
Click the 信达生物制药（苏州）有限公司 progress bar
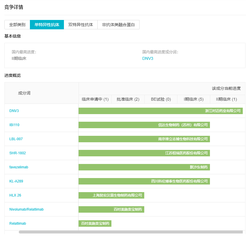pyautogui.click(x=144, y=125)
